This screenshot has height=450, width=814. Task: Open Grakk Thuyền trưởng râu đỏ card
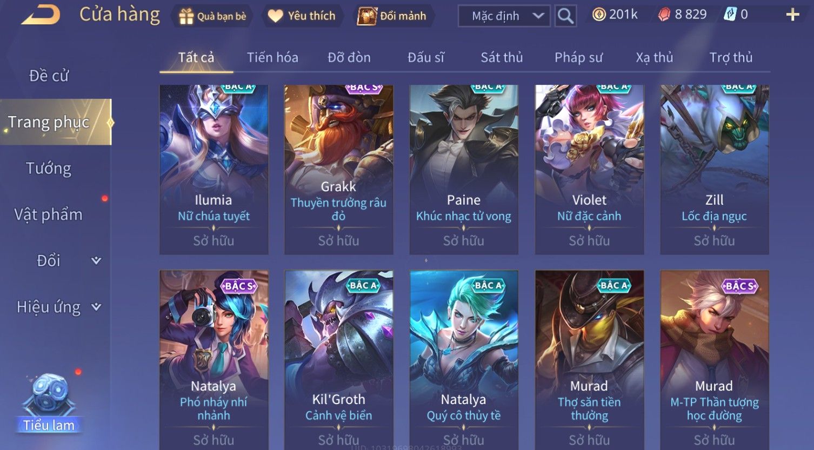click(339, 169)
